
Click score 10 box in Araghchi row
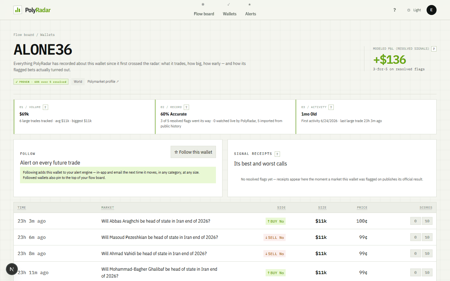(427, 221)
